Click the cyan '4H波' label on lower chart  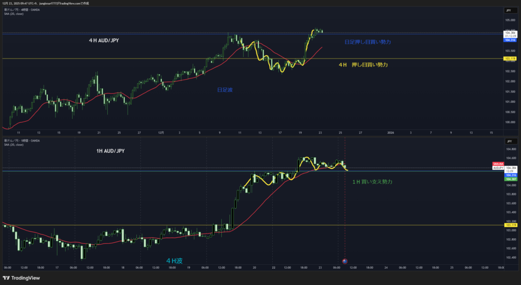174,261
